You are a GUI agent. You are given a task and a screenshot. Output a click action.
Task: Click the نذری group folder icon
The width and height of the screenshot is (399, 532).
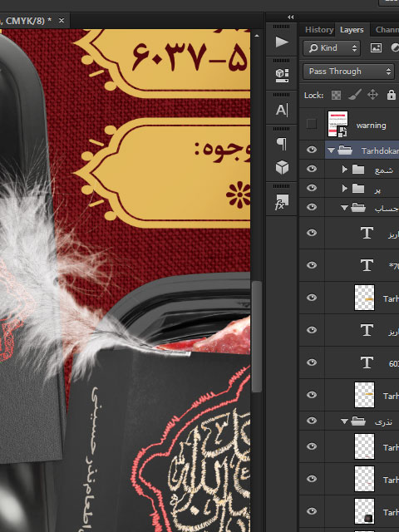tap(358, 421)
